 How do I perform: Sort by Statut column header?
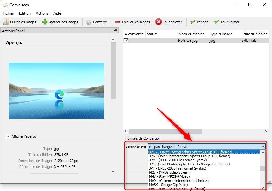point(161,34)
